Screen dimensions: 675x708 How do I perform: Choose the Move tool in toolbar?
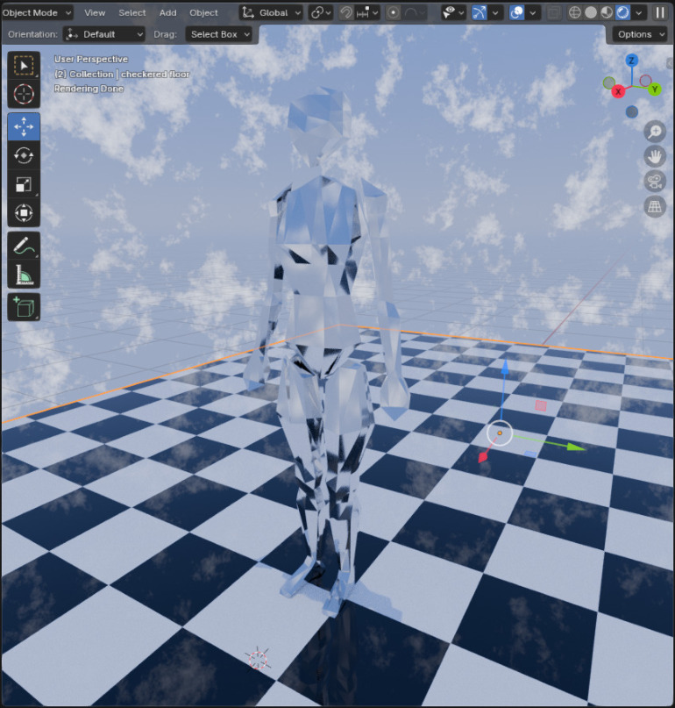tap(24, 127)
